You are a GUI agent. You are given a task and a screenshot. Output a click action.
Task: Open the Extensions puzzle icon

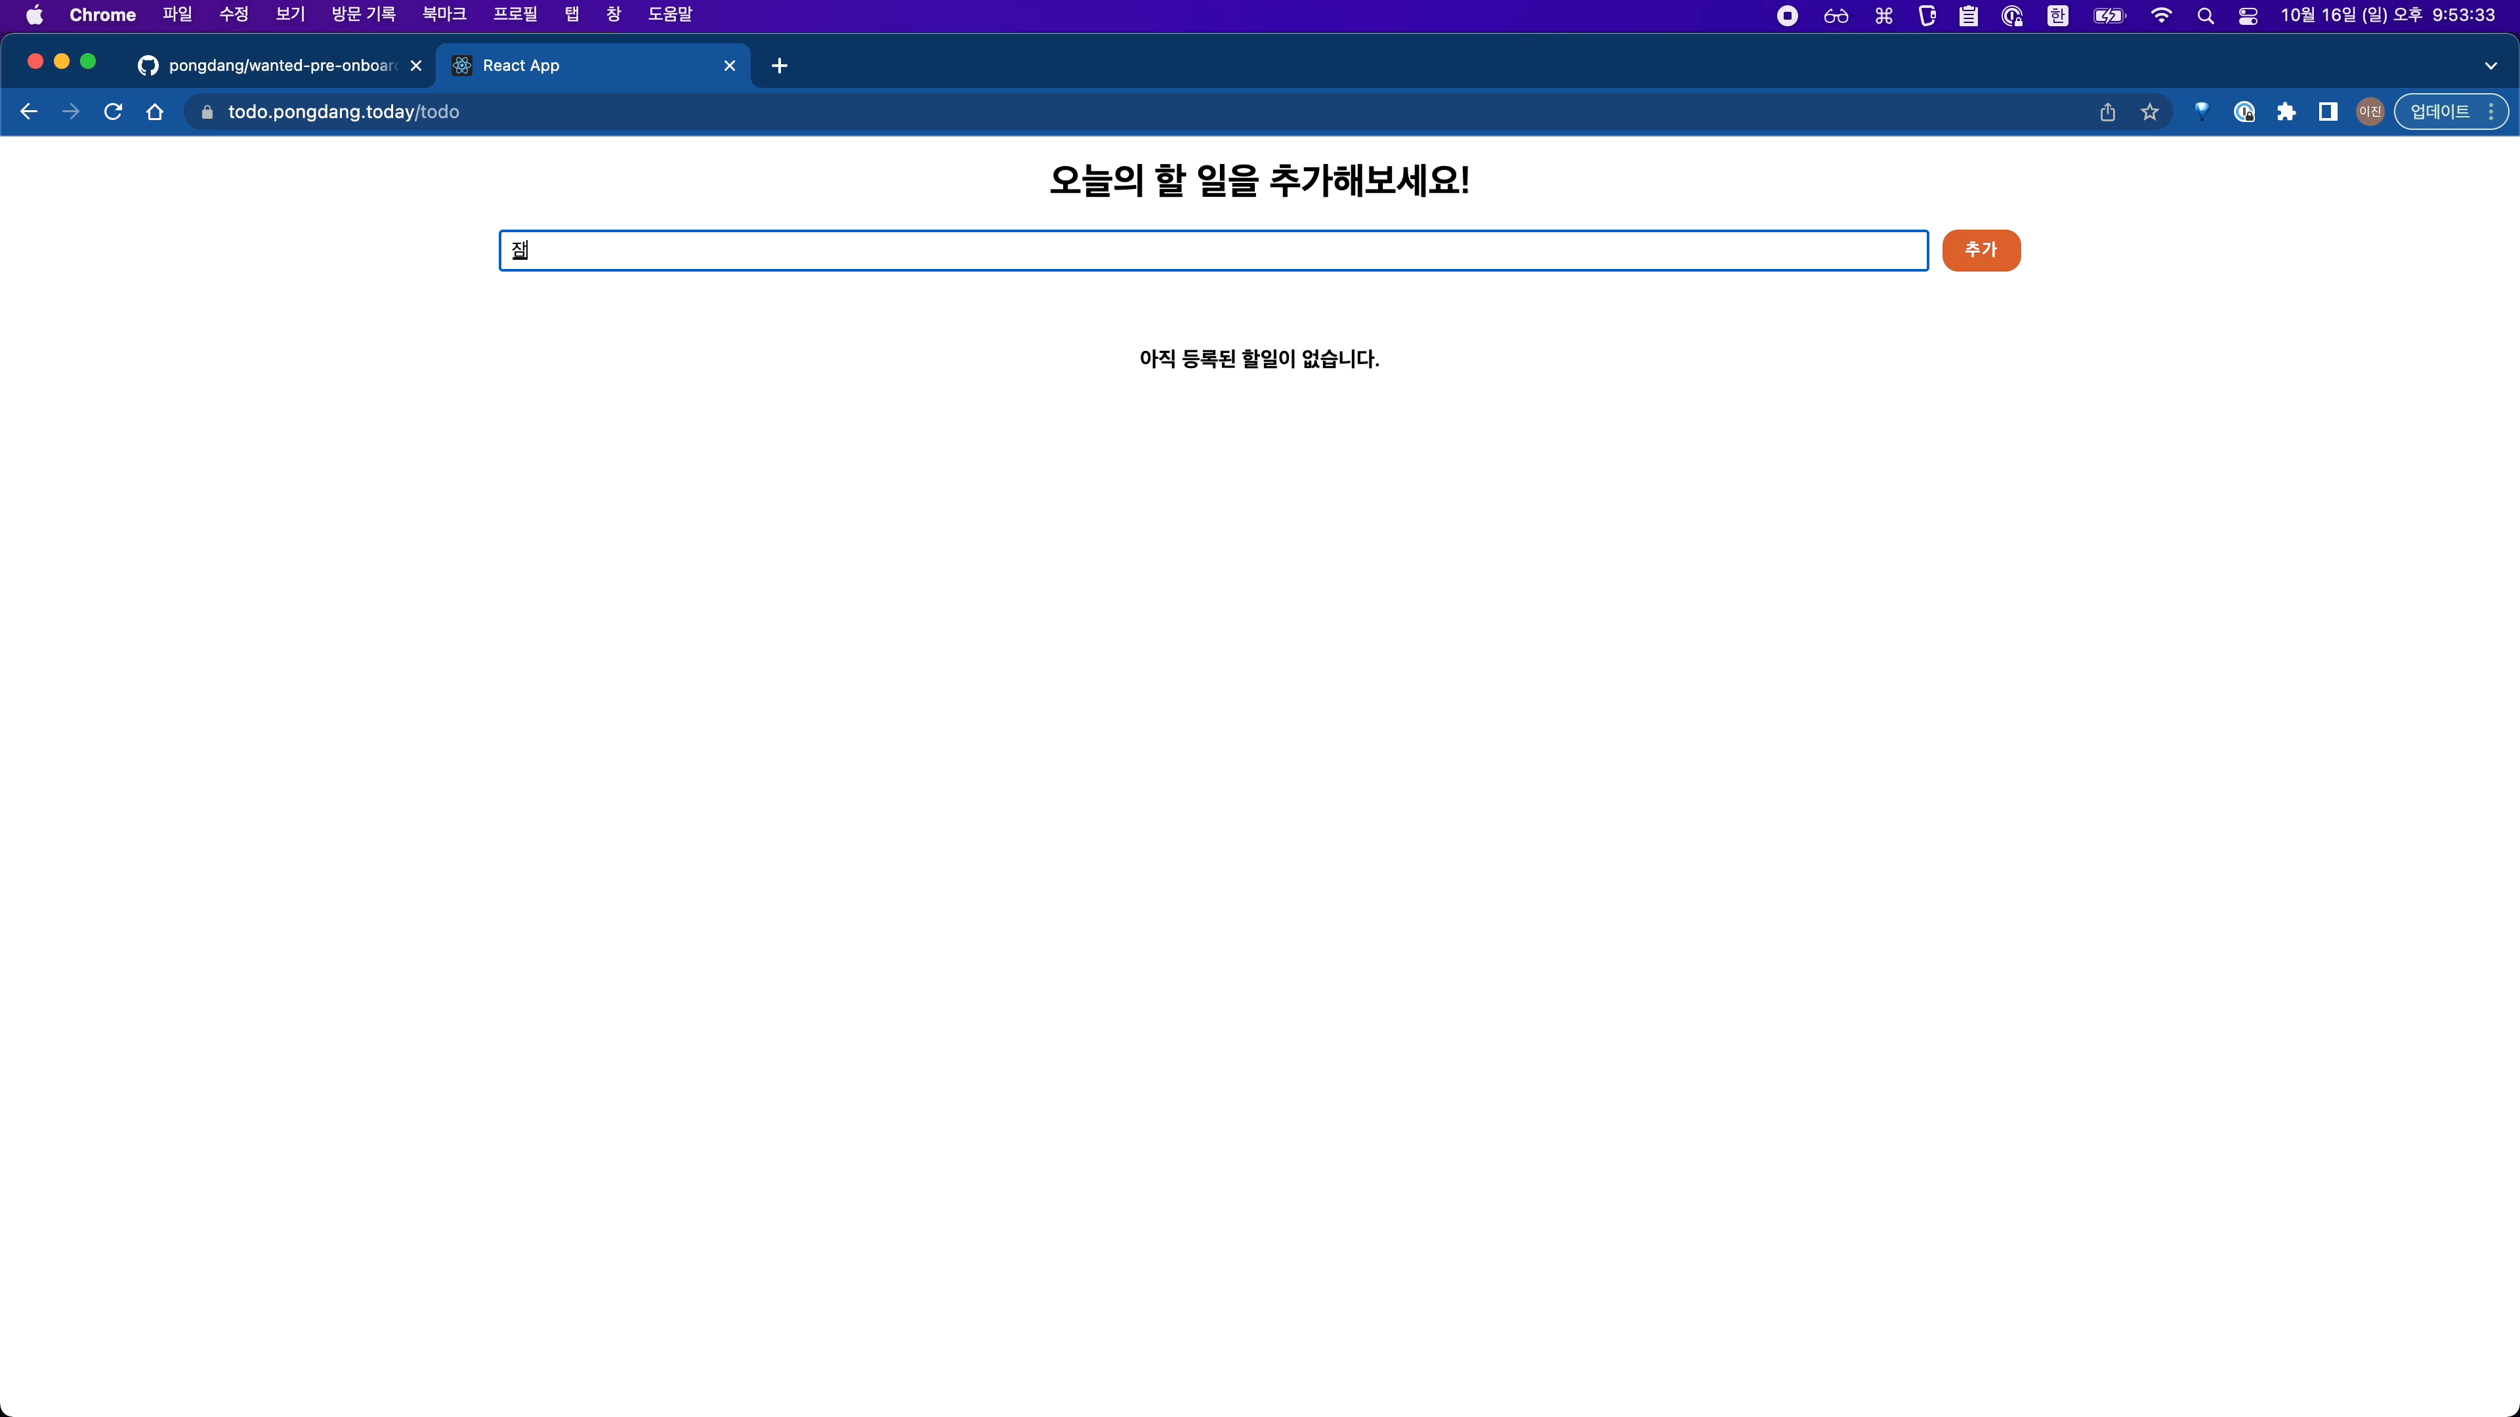point(2286,112)
